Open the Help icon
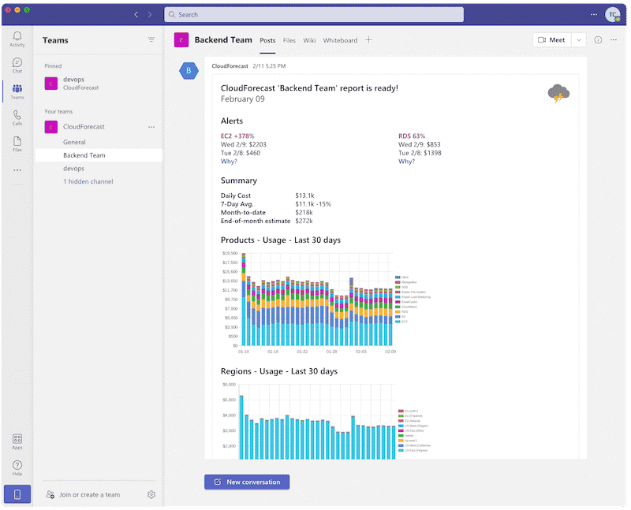The width and height of the screenshot is (631, 510). (x=17, y=467)
